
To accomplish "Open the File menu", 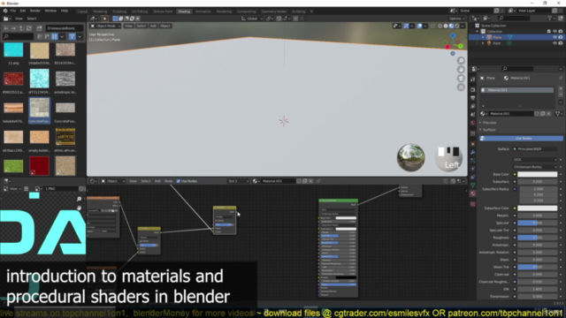I will pyautogui.click(x=13, y=11).
